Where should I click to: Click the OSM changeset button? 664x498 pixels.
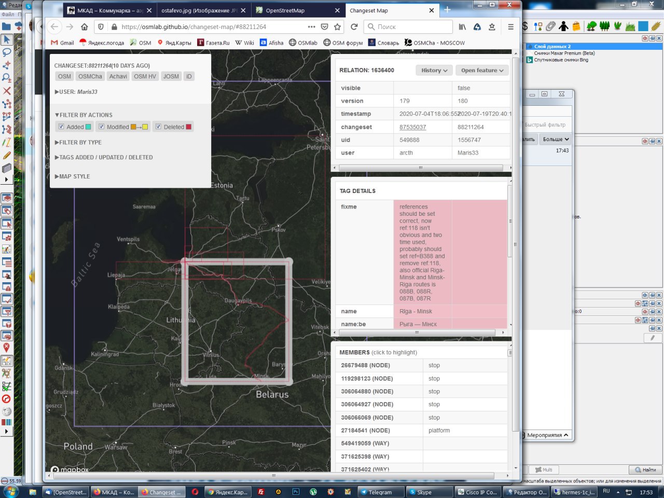pyautogui.click(x=64, y=76)
